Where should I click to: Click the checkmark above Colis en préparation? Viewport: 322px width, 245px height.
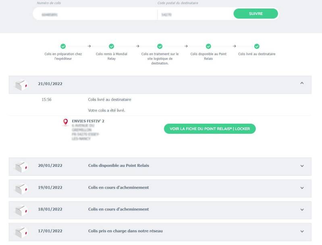tap(63, 46)
